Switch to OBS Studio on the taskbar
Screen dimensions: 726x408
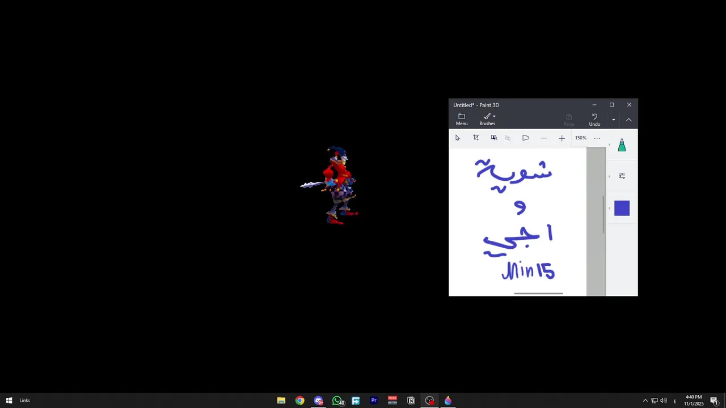point(429,401)
